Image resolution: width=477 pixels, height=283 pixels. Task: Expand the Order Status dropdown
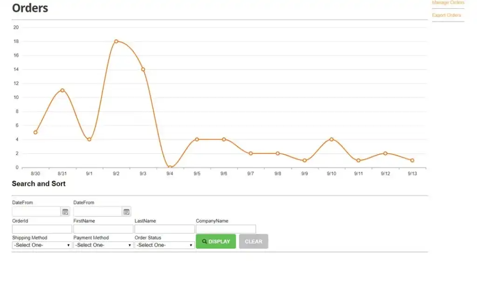(164, 245)
